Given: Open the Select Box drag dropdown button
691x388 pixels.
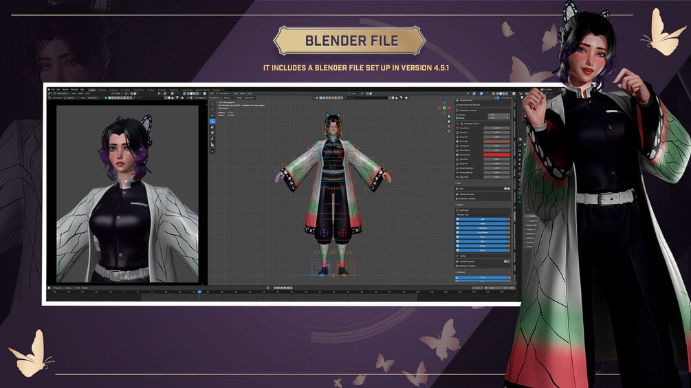Looking at the screenshot, I should pyautogui.click(x=248, y=98).
